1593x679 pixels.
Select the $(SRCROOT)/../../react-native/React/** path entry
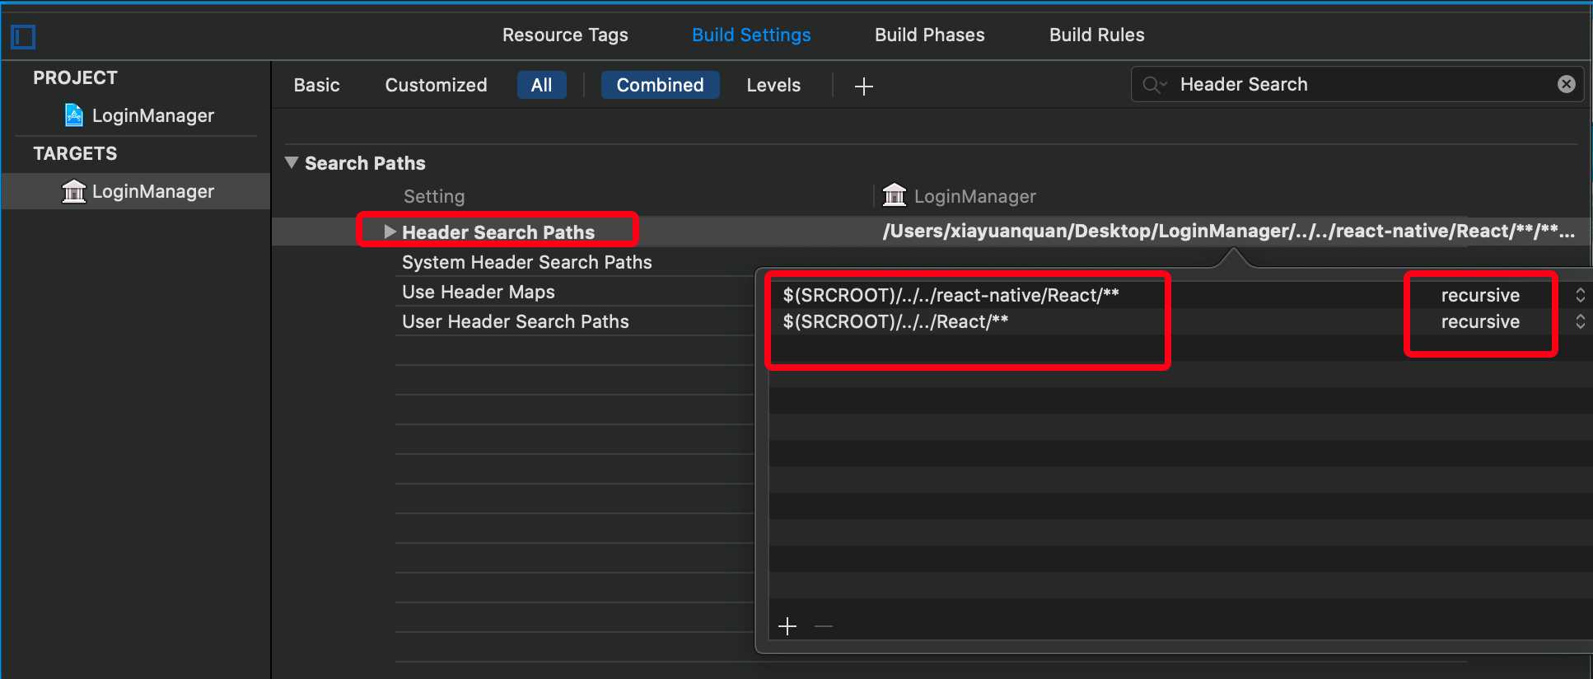(x=951, y=295)
